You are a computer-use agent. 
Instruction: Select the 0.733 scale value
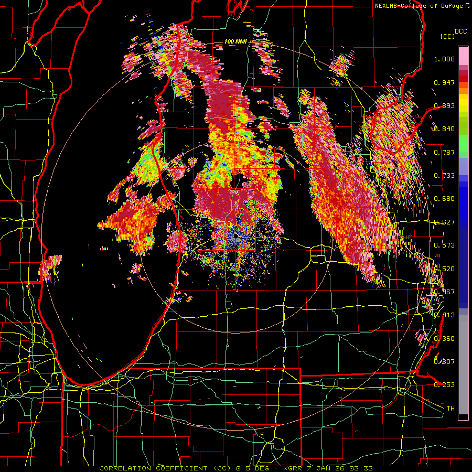(444, 176)
